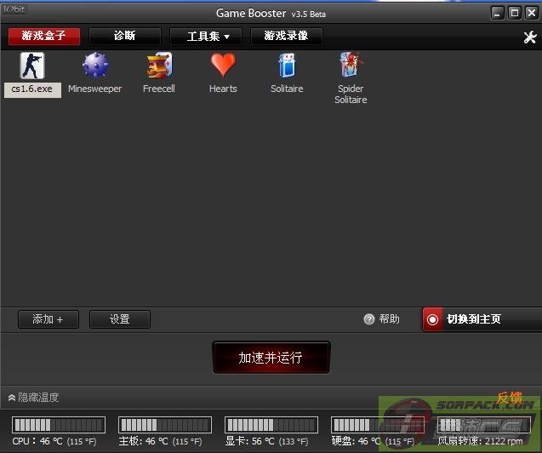542x453 pixels.
Task: Click the CPU temperature gauge bar
Action: pos(59,424)
